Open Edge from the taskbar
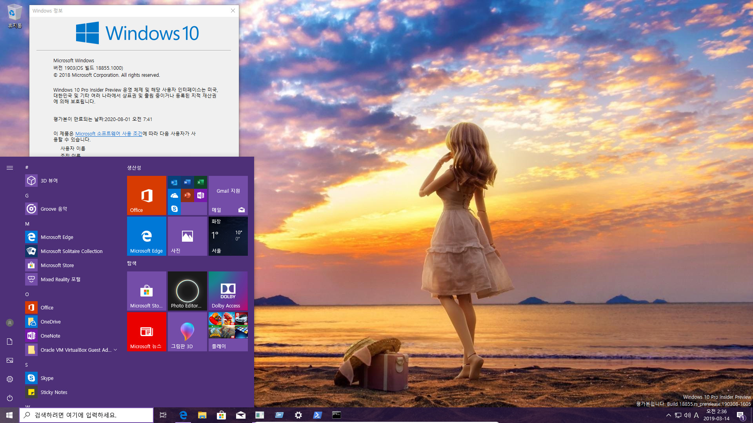 point(183,415)
